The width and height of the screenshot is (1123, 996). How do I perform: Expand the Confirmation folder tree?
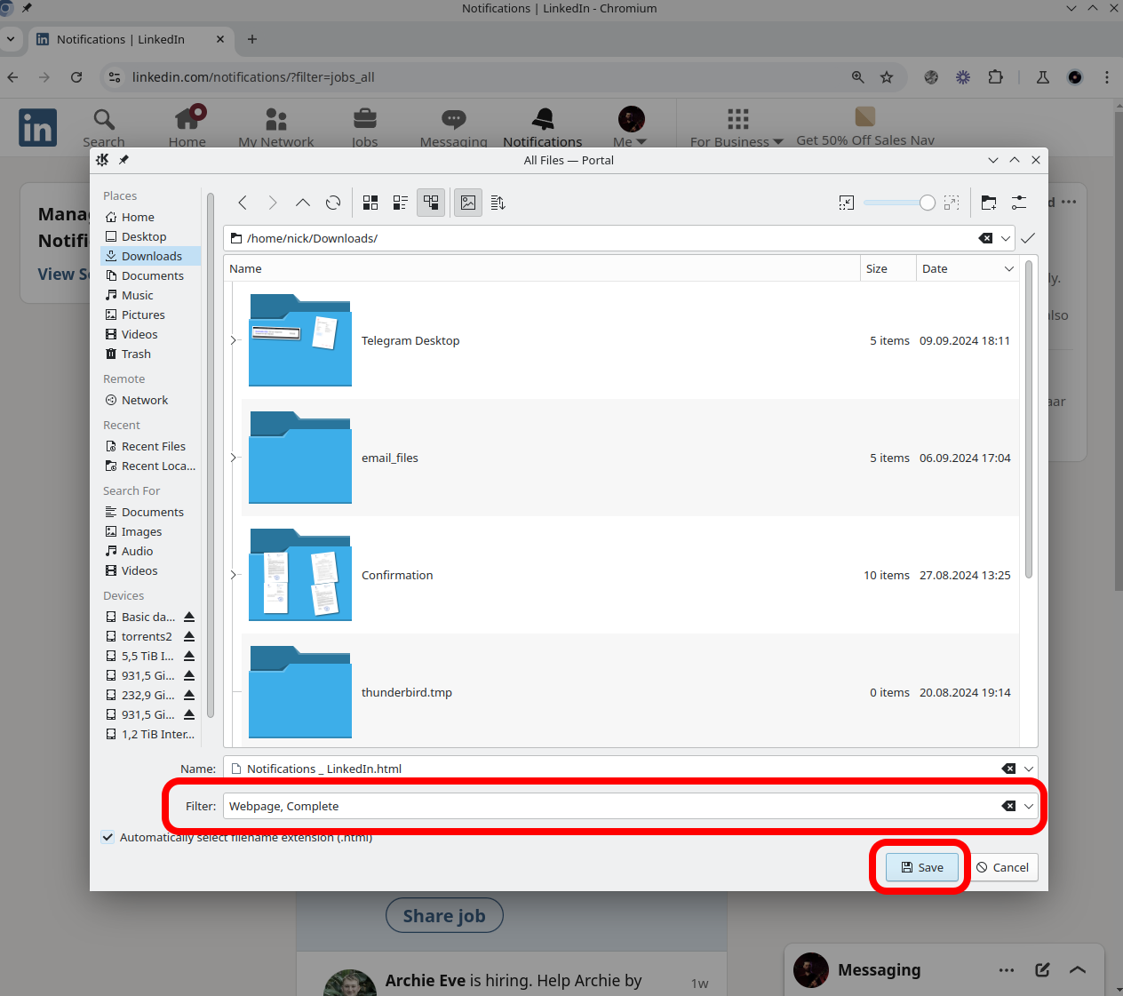click(234, 575)
